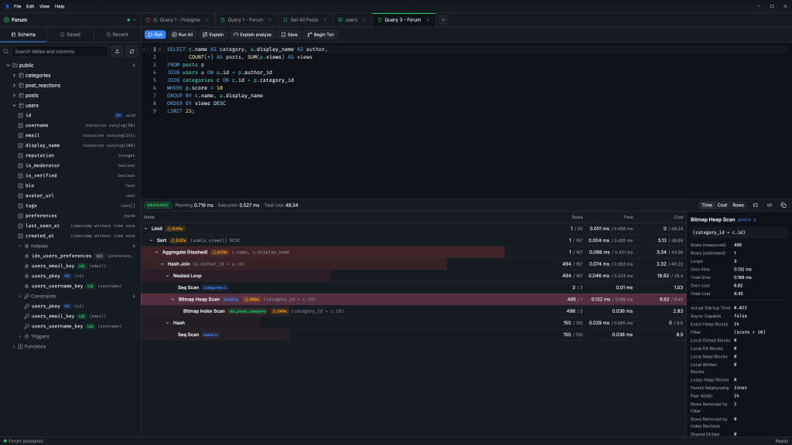Screen dimensions: 792x445
Task: Select the last_seen_at column
Action: coord(70,226)
